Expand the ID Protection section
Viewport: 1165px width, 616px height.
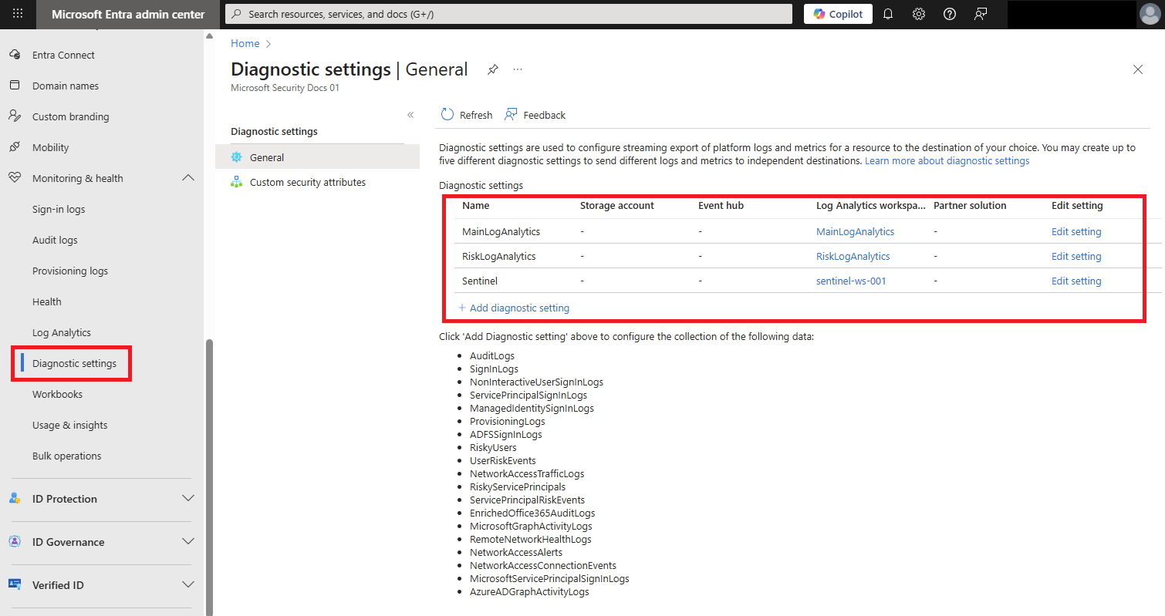(188, 499)
